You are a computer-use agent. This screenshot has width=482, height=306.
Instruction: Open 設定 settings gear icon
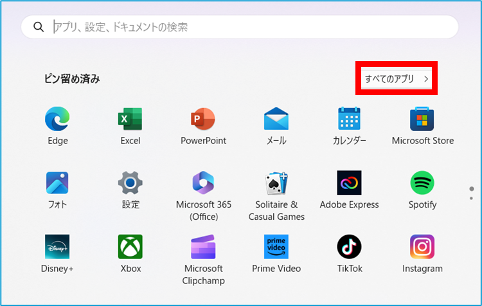130,184
